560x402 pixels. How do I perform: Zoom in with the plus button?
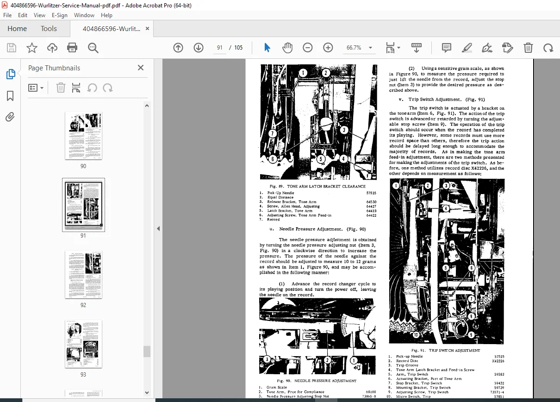pyautogui.click(x=328, y=48)
